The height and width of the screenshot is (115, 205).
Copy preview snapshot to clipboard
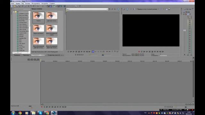[x=167, y=9]
